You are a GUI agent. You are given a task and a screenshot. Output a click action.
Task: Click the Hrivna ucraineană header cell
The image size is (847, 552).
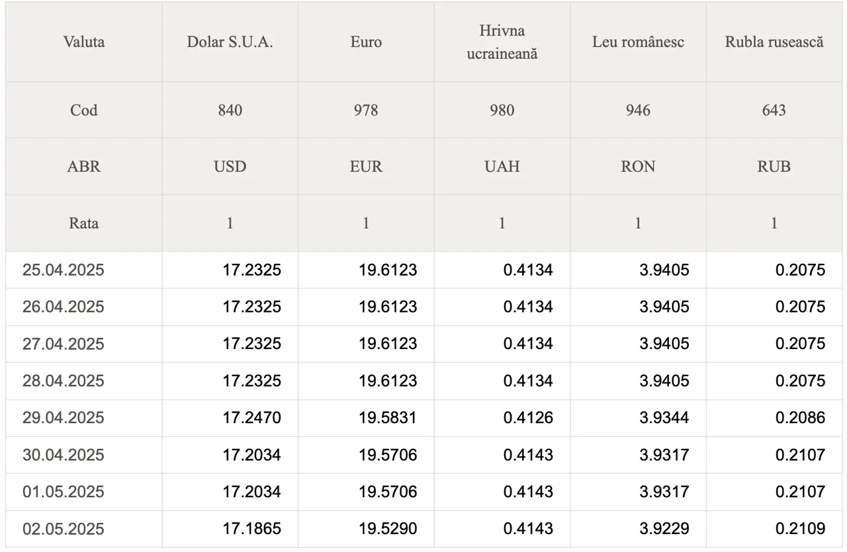[x=502, y=42]
